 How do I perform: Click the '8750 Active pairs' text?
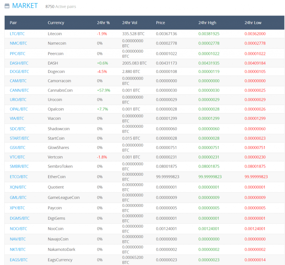point(61,7)
